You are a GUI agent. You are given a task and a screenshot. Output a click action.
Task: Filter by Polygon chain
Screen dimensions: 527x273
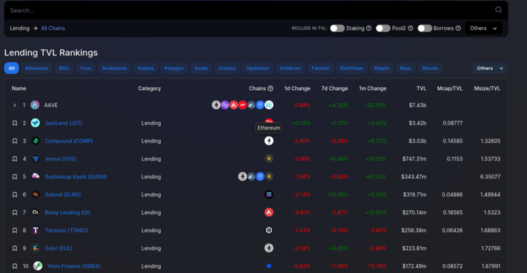tap(174, 68)
